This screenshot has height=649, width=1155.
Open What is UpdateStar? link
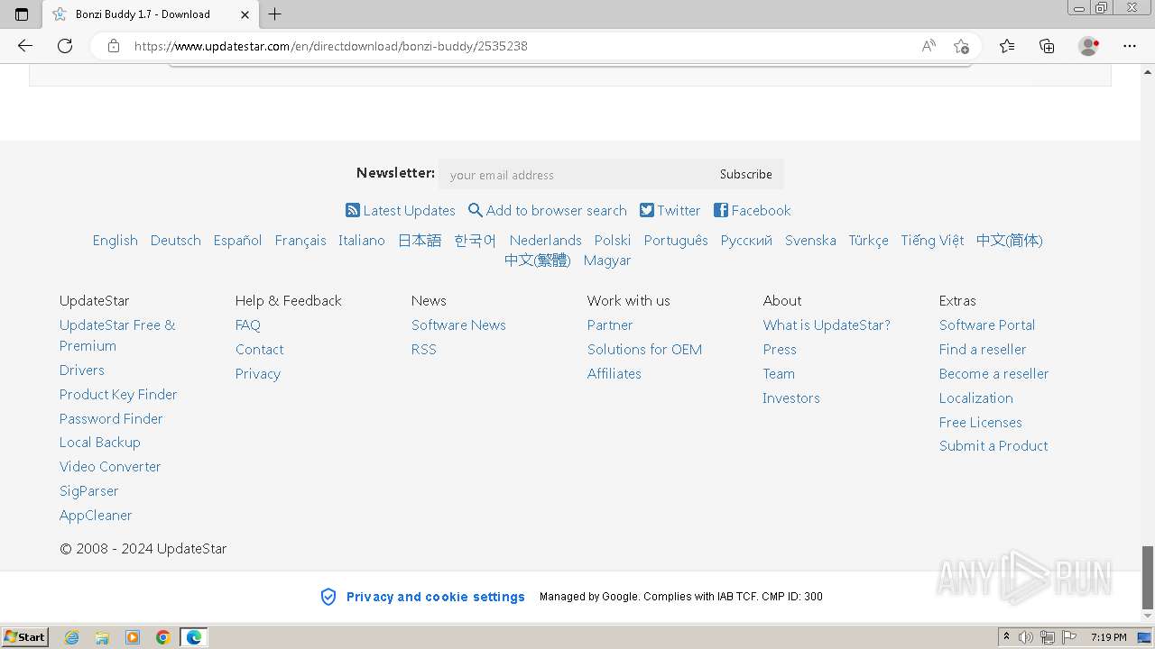click(827, 324)
